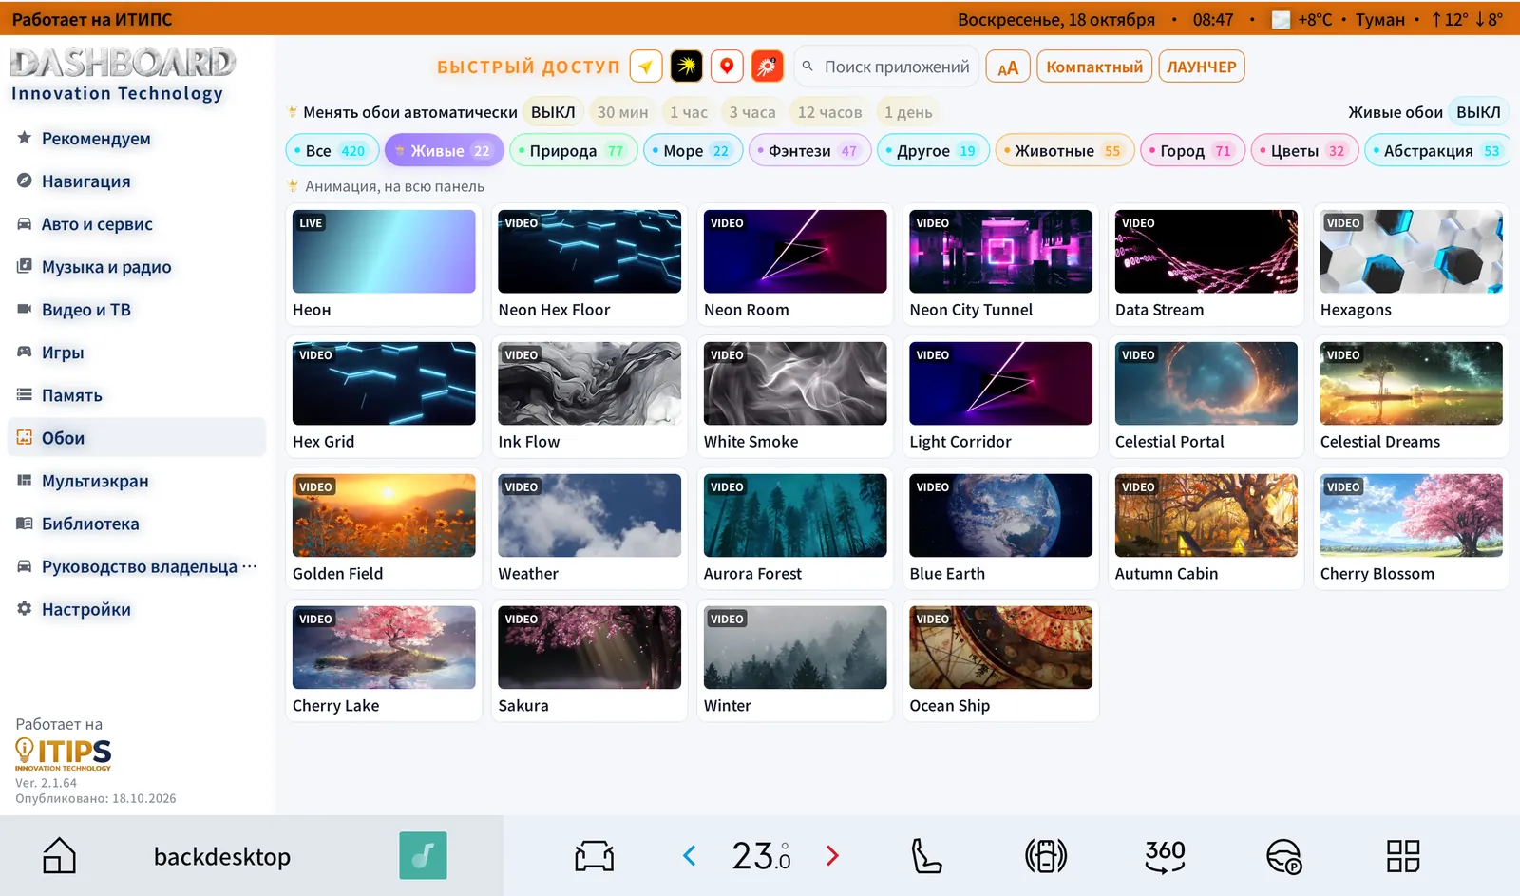1520x896 pixels.
Task: Select the Neon City Tunnel wallpaper
Action: [x=1000, y=265]
